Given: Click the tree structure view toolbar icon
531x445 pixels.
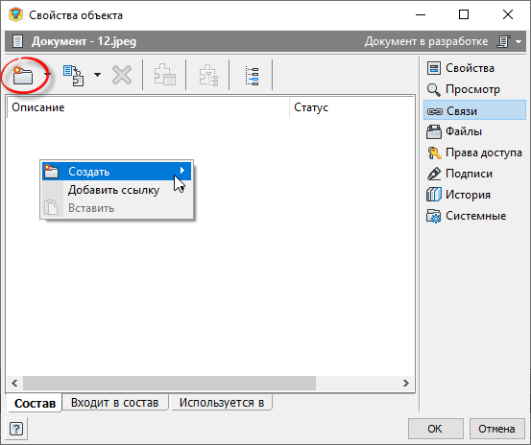Looking at the screenshot, I should [x=252, y=76].
